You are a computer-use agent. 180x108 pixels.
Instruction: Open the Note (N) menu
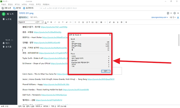click(24, 4)
